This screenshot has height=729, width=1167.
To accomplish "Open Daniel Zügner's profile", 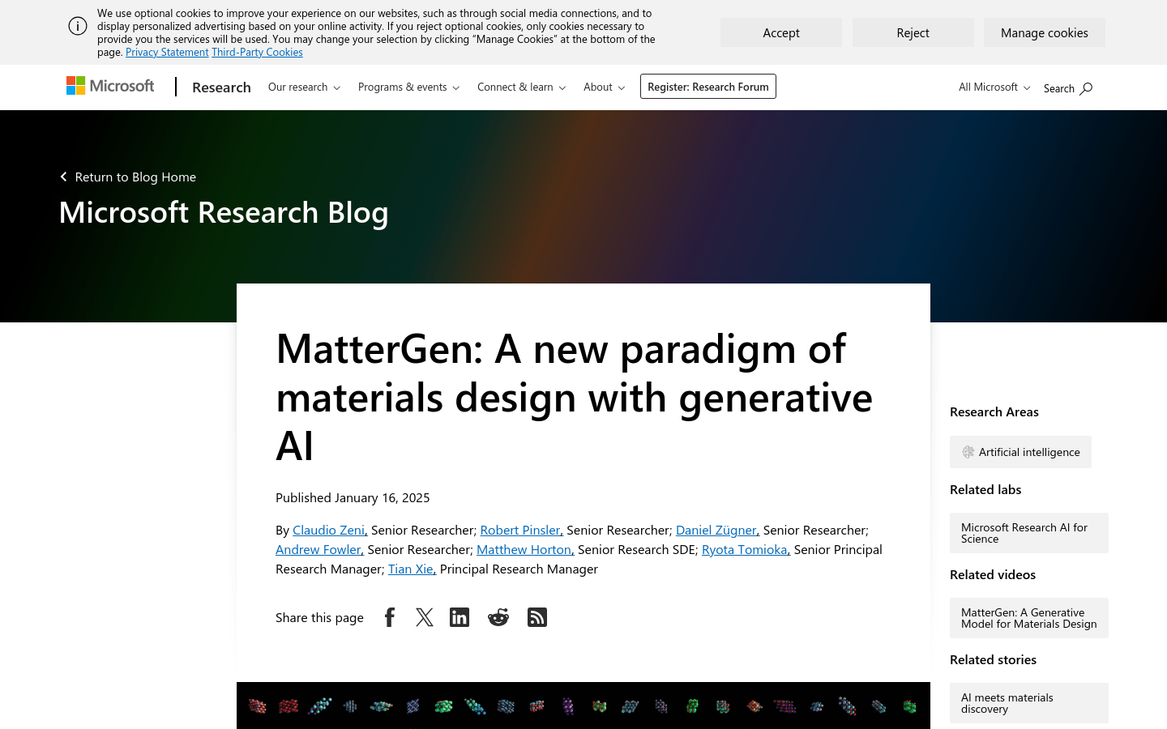I will point(716,530).
